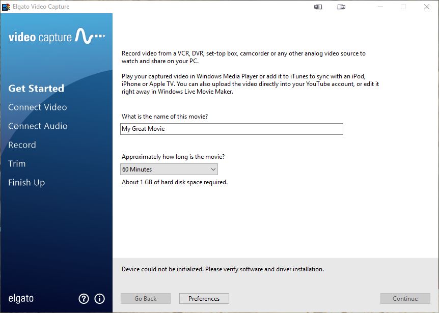Go to the Record step
This screenshot has height=313, width=439.
(22, 145)
